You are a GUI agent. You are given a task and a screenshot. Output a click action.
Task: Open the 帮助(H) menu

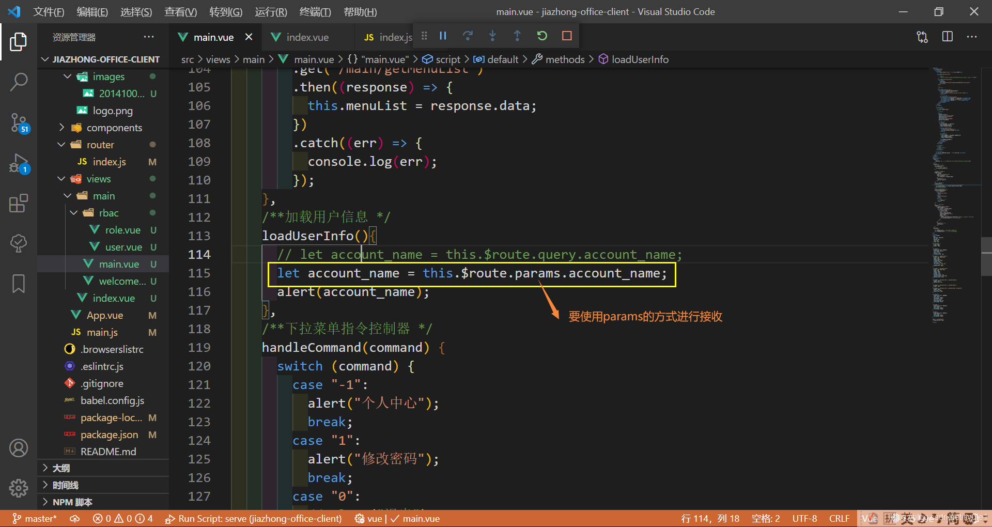coord(360,12)
